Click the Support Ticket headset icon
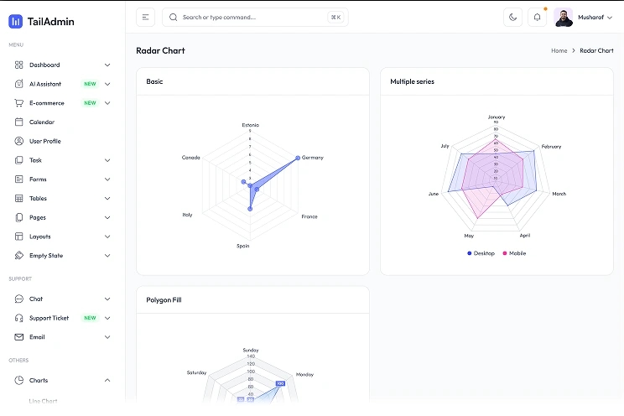The width and height of the screenshot is (624, 416). tap(18, 318)
